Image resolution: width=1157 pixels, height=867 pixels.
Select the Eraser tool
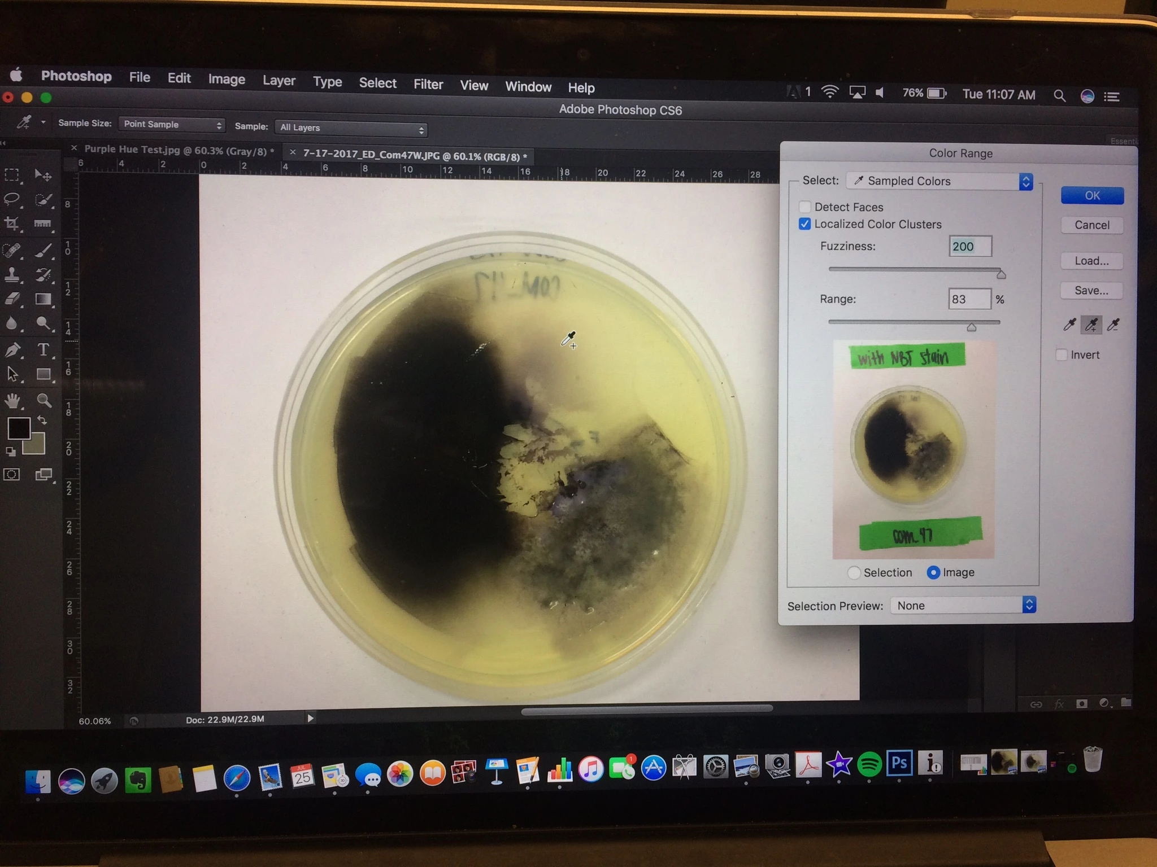[x=12, y=299]
